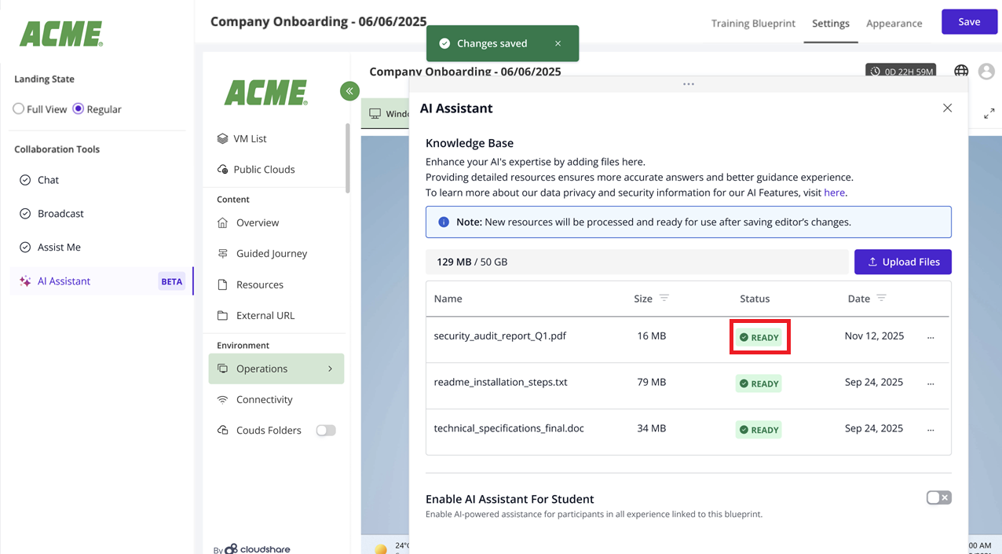The width and height of the screenshot is (1002, 554).
Task: Open more options for technical_specifications_final.doc
Action: [931, 430]
